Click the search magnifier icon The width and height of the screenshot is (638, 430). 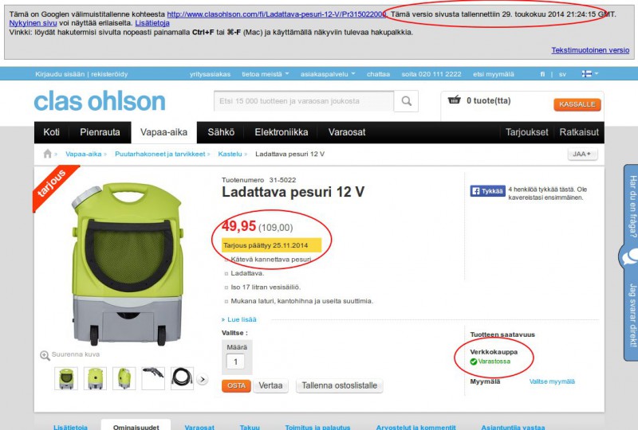(406, 101)
